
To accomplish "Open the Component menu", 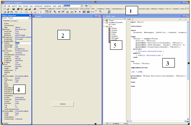I will 39,6.
